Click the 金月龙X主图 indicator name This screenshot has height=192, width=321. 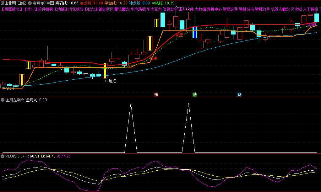point(43,3)
